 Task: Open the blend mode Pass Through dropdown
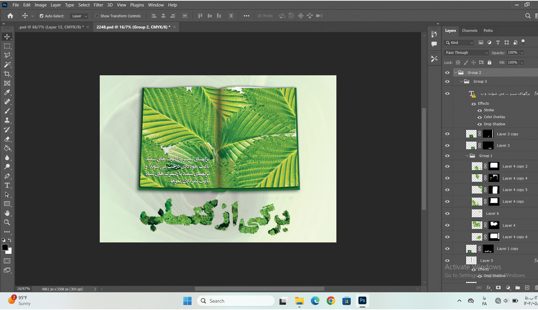466,53
